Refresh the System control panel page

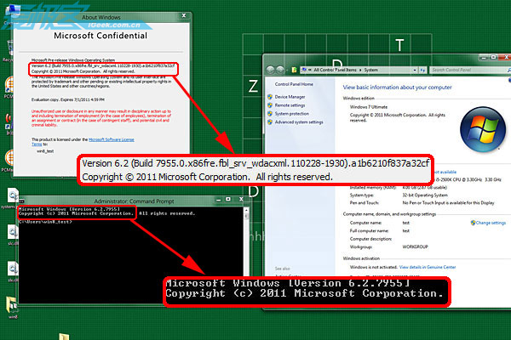click(x=422, y=70)
